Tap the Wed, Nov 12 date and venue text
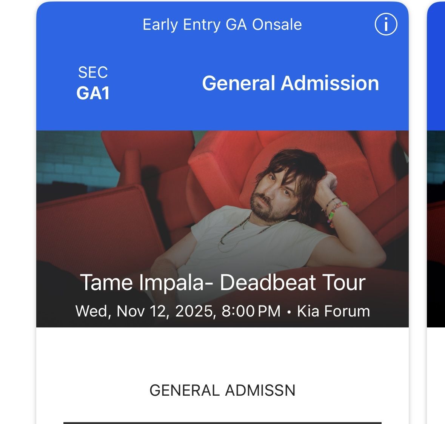Image resolution: width=445 pixels, height=424 pixels. [223, 311]
